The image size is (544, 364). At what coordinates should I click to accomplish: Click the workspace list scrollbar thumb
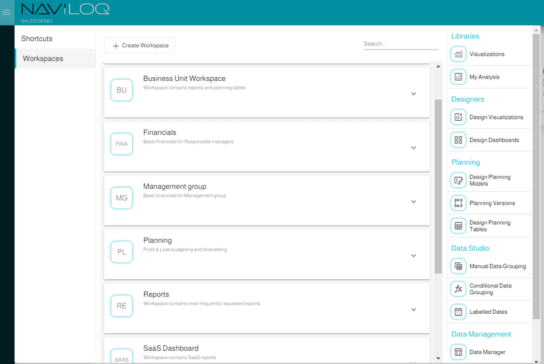(438, 186)
